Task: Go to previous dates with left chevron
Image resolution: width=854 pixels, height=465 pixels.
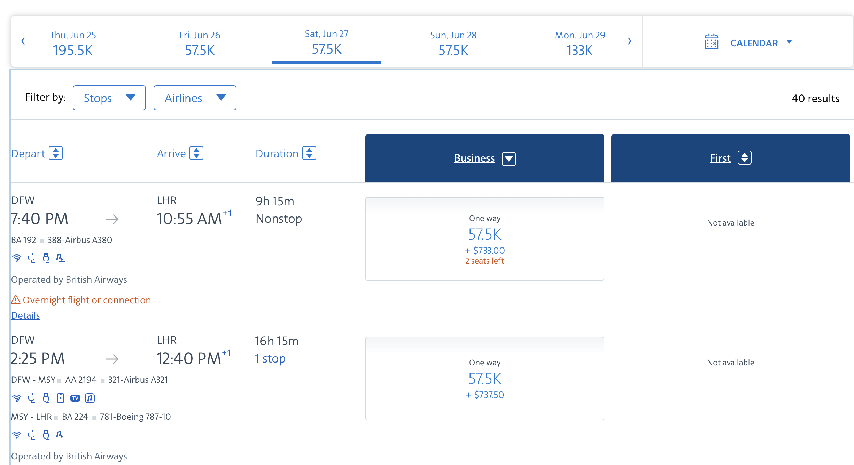Action: click(x=23, y=41)
